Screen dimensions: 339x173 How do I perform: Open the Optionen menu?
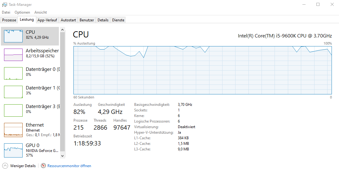point(22,12)
